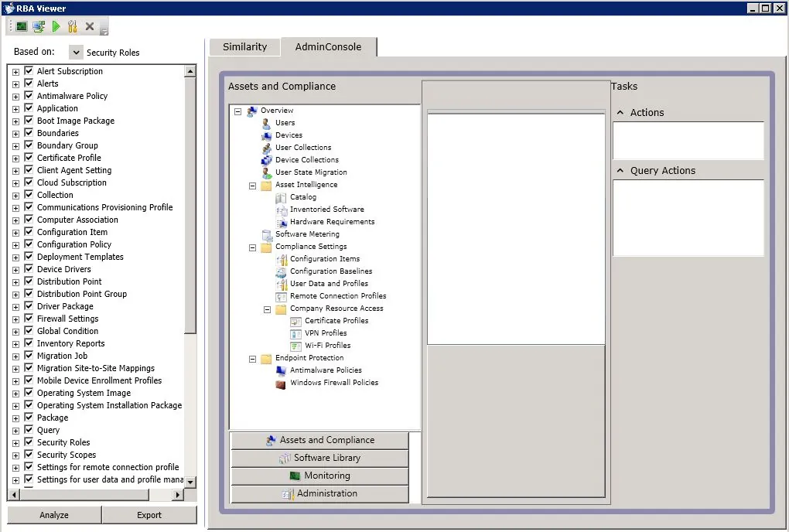The width and height of the screenshot is (789, 532).
Task: Uncheck the Antimalware Policy checkbox
Action: point(29,96)
